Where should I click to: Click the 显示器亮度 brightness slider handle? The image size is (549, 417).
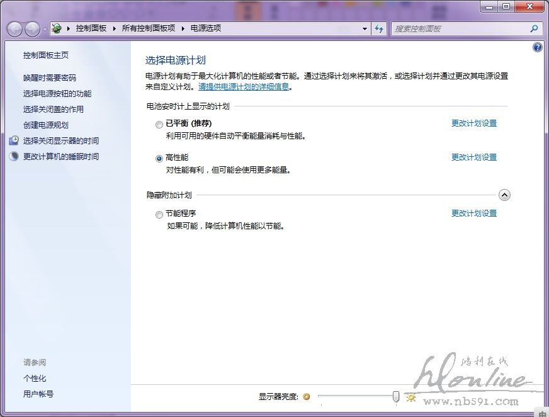coord(395,396)
